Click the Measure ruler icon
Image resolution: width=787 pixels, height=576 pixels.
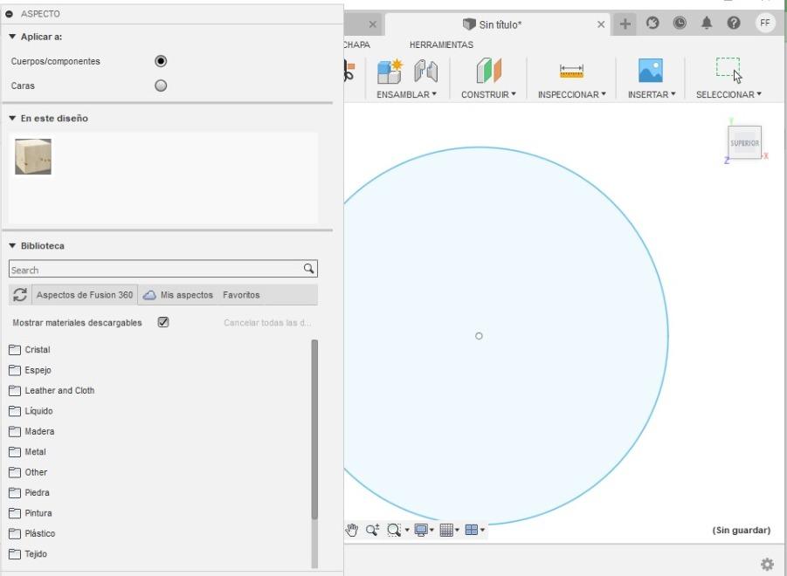click(571, 72)
